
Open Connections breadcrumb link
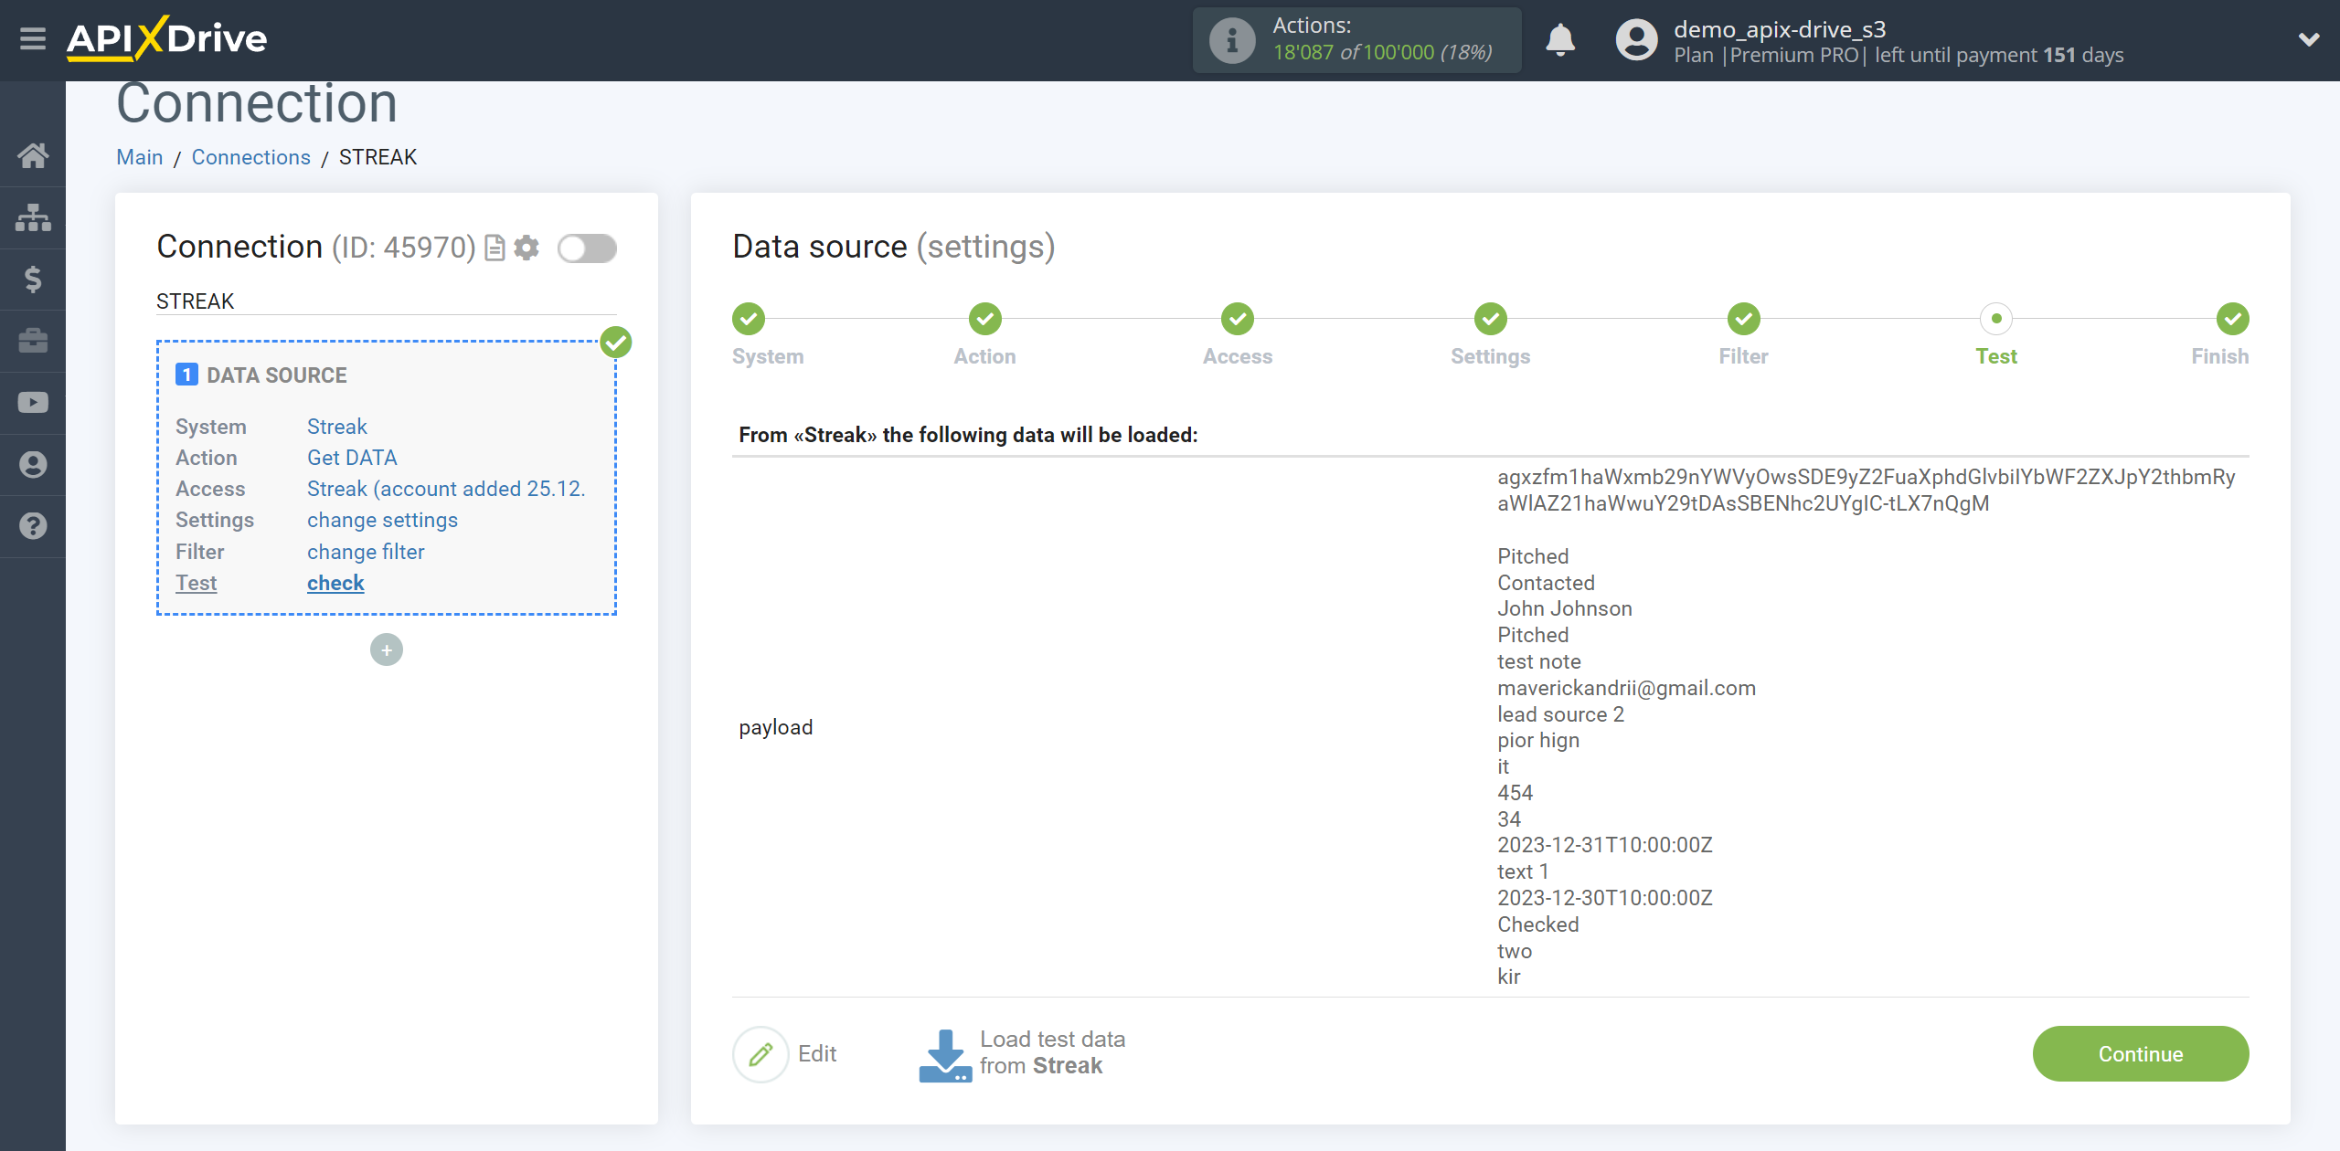coord(251,157)
